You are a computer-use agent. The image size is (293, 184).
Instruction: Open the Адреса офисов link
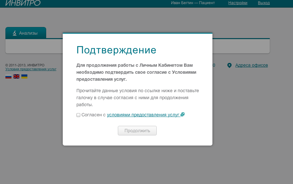coord(252,65)
